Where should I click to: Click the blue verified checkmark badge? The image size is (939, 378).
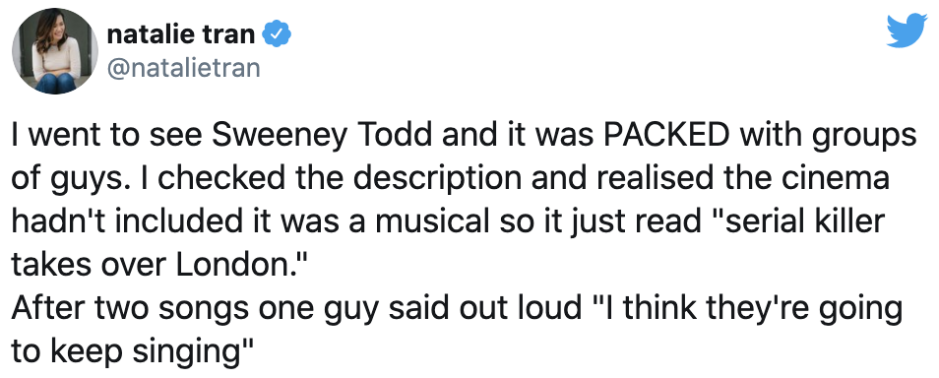click(x=278, y=34)
